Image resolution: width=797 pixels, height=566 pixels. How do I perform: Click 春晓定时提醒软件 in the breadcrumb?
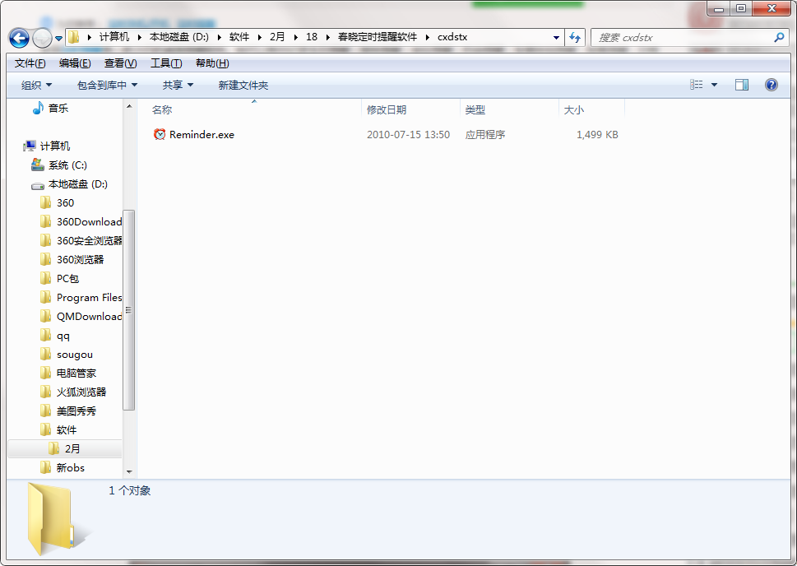378,37
